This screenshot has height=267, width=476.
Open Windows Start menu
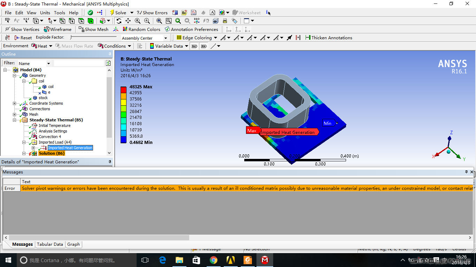coord(8,260)
